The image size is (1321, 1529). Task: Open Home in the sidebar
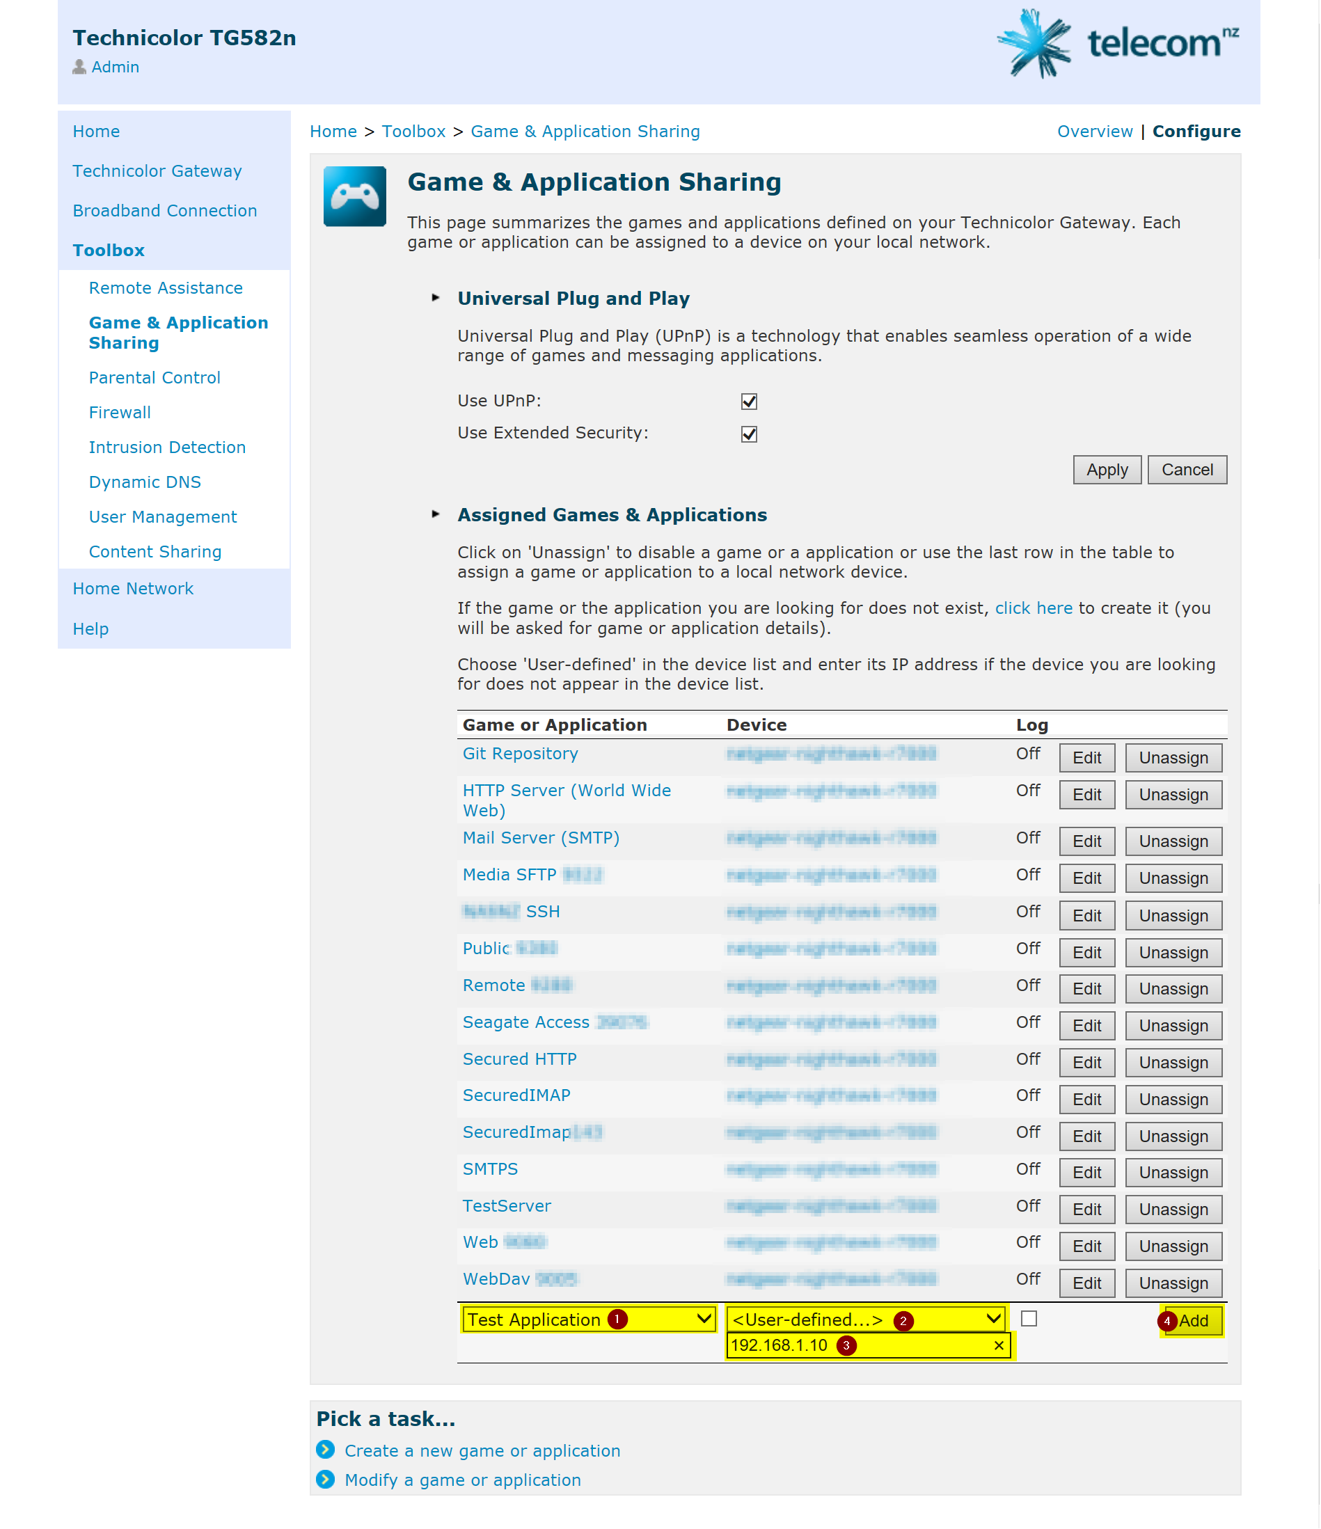[x=96, y=132]
